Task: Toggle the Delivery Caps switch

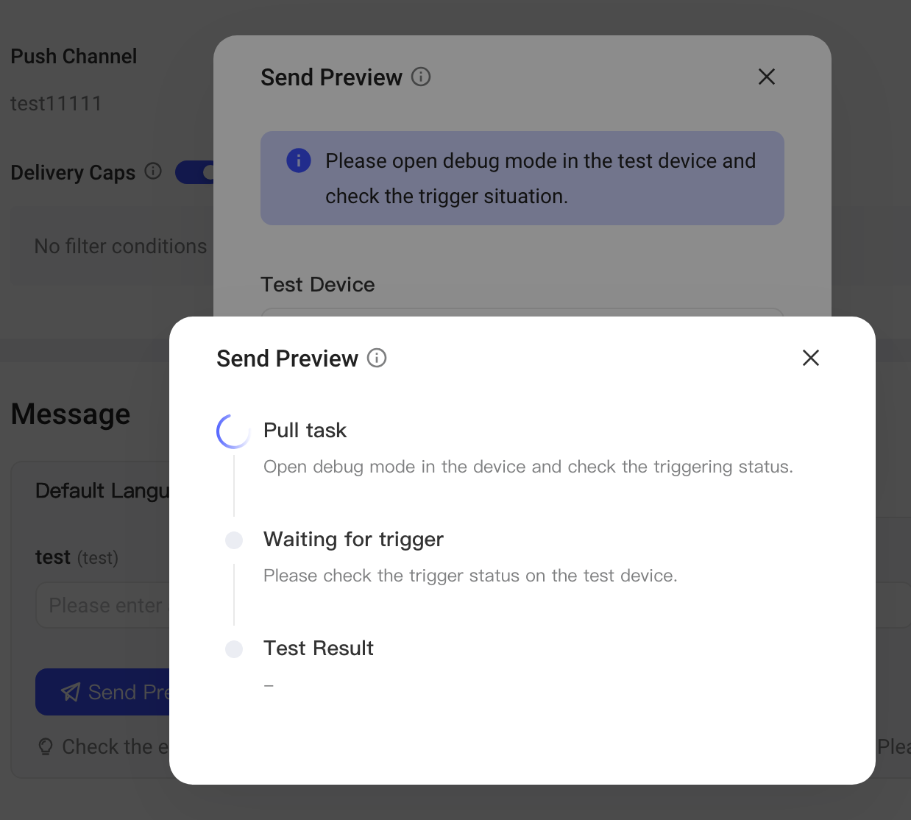Action: (x=195, y=172)
